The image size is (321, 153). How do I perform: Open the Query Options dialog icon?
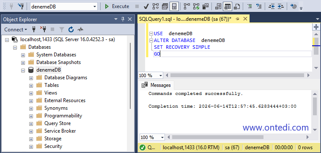tap(165, 6)
